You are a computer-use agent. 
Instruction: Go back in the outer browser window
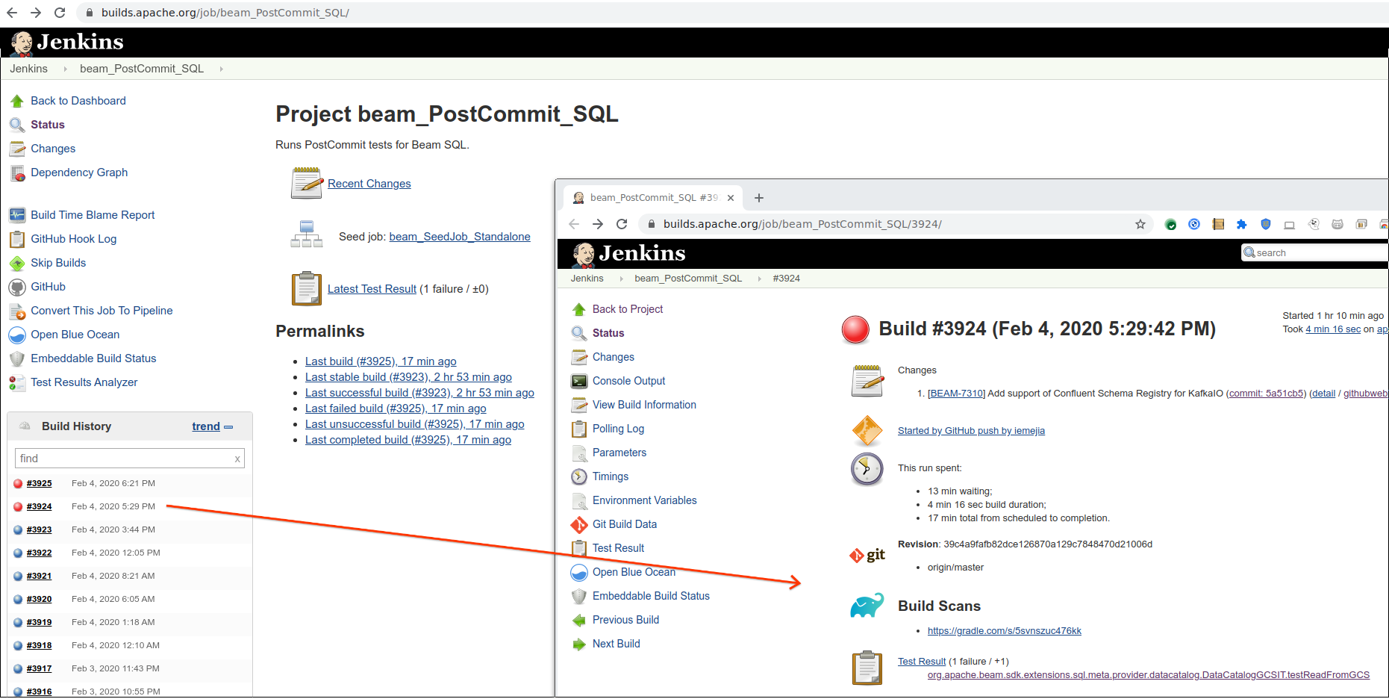12,13
